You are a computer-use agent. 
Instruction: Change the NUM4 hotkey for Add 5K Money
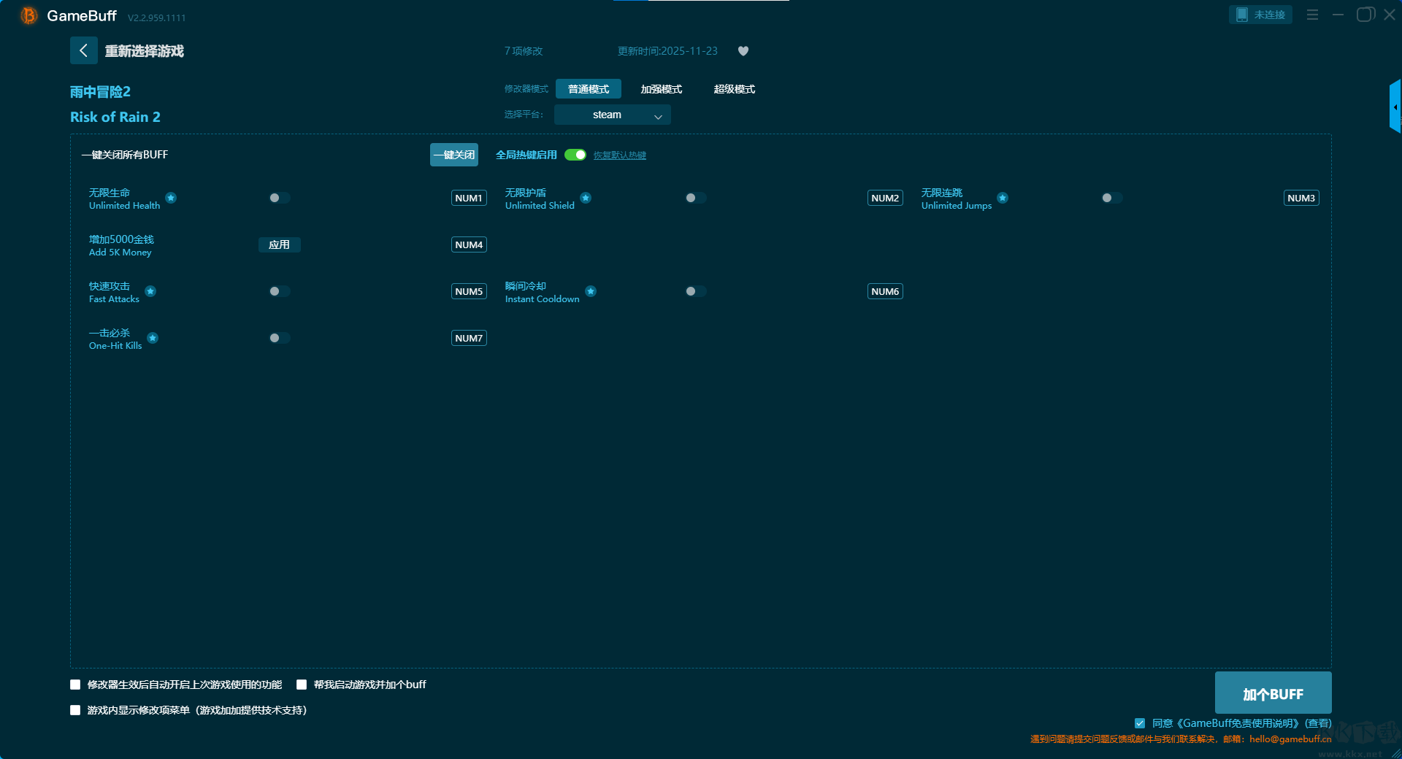469,244
